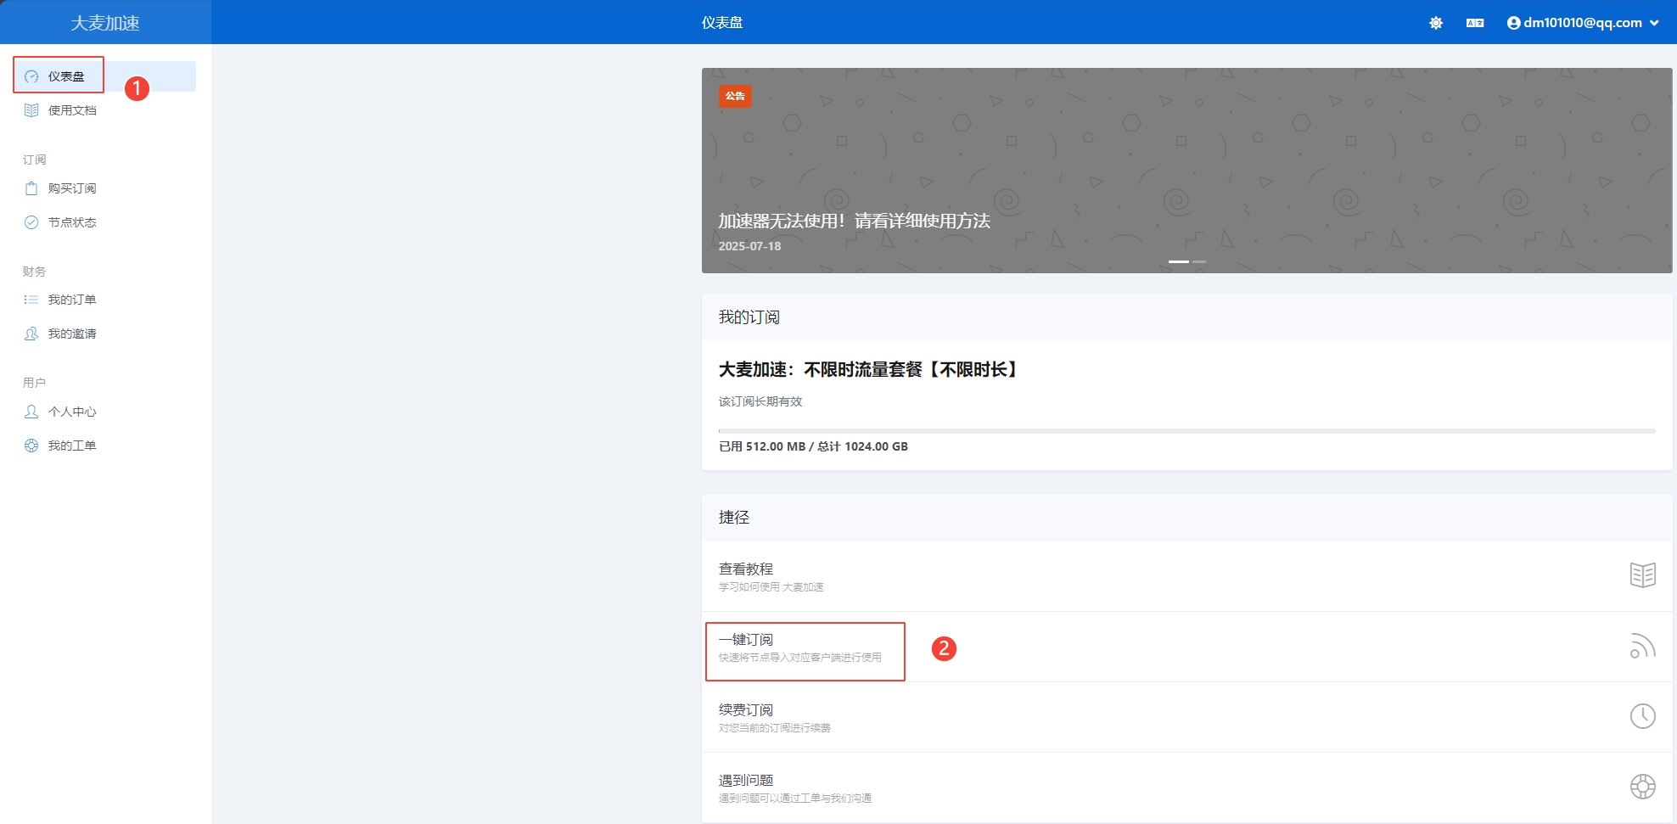Click the 购买订阅 clipboard icon
The image size is (1677, 824).
pos(31,188)
